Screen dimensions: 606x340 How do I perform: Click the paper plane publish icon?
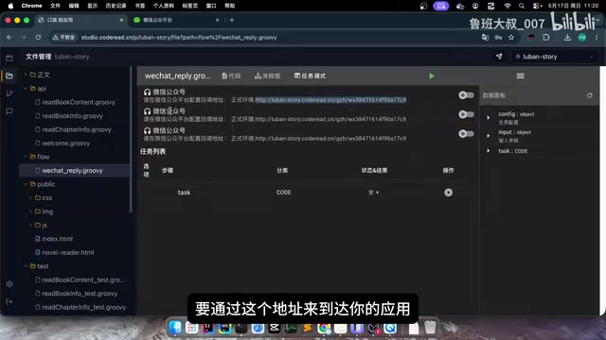pos(499,57)
